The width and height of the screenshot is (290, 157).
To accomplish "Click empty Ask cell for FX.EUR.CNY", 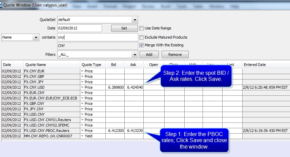I will (x=134, y=93).
